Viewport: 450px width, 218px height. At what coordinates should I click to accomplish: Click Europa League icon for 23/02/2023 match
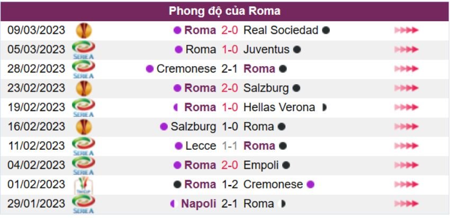click(83, 88)
